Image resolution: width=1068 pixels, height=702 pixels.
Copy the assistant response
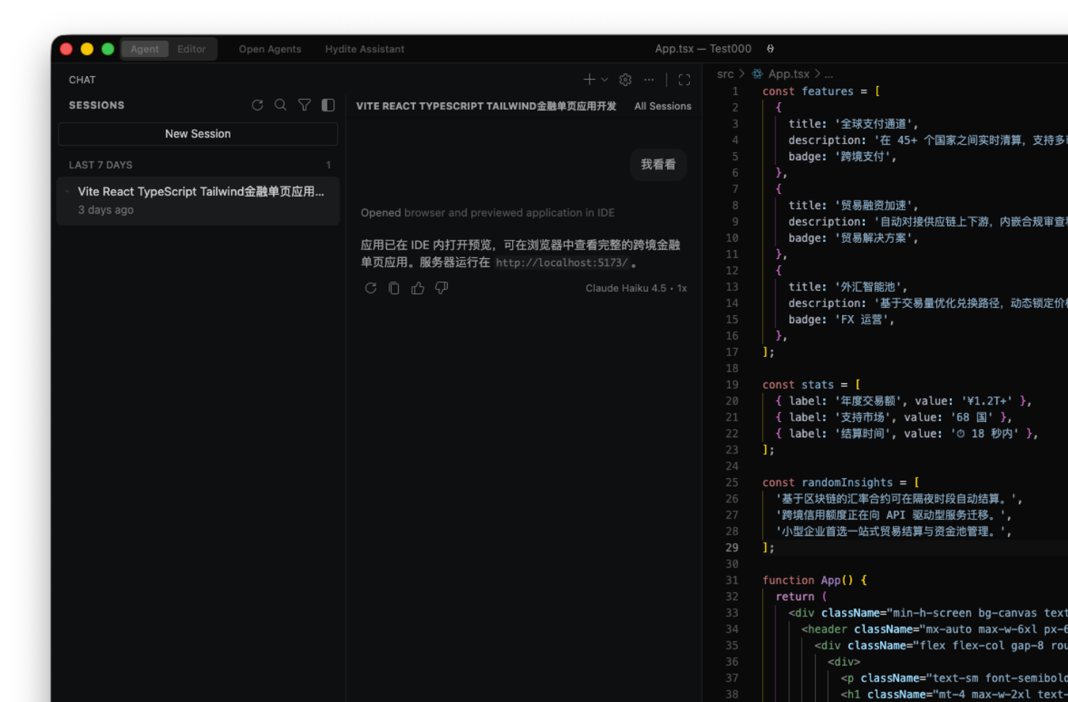pos(394,288)
